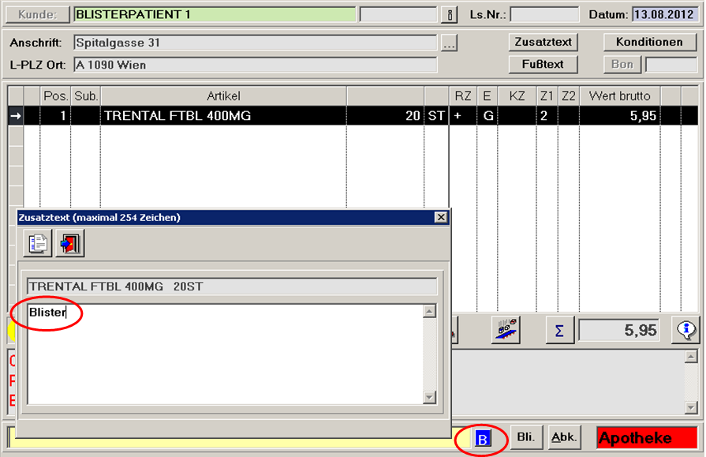Click the copy text icon in Zusatztext dialog
The height and width of the screenshot is (457, 706).
point(38,244)
